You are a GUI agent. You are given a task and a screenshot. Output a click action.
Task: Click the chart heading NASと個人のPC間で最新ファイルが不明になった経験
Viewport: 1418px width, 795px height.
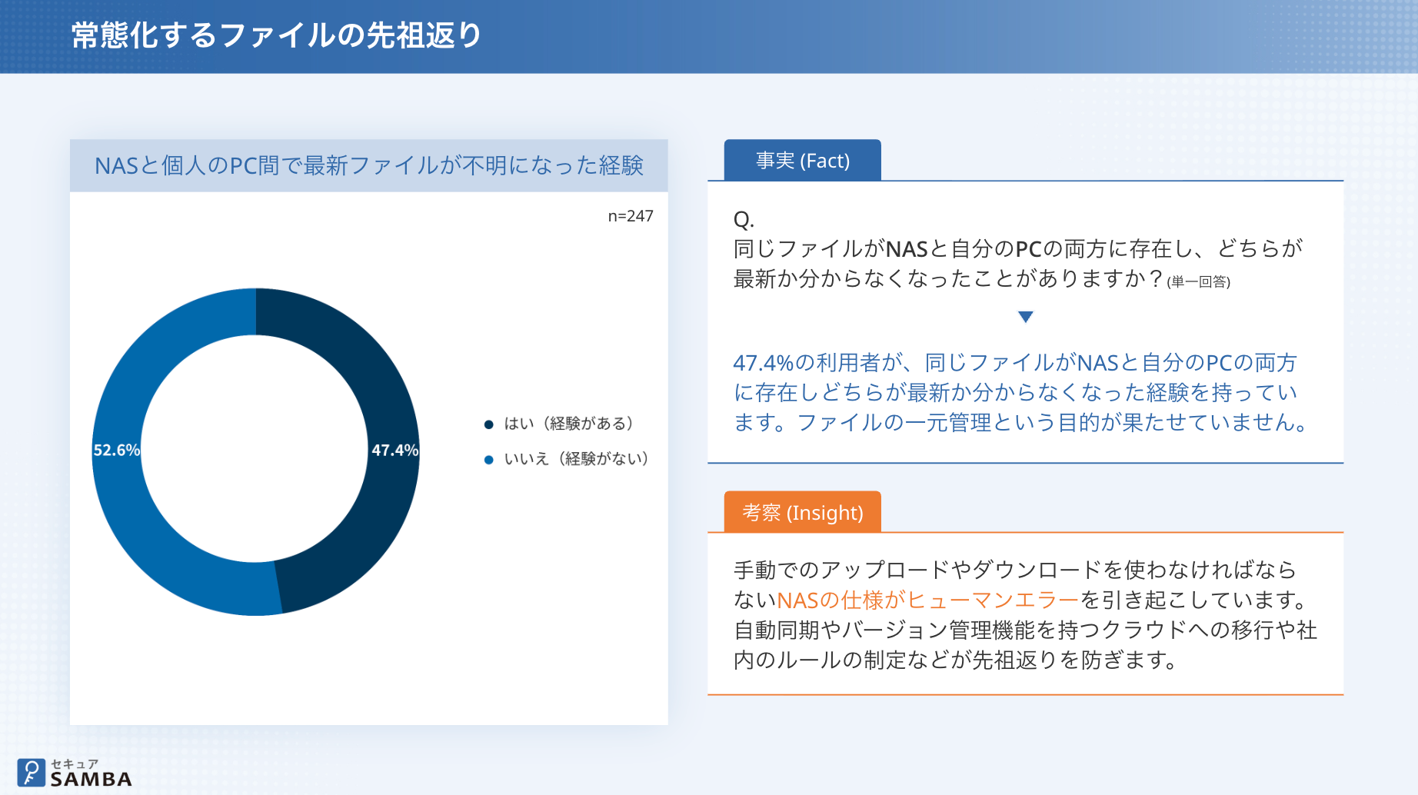click(x=369, y=165)
